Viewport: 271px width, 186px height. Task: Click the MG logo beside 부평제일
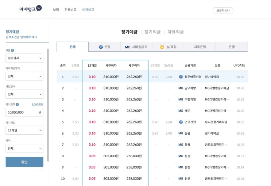pos(181,99)
